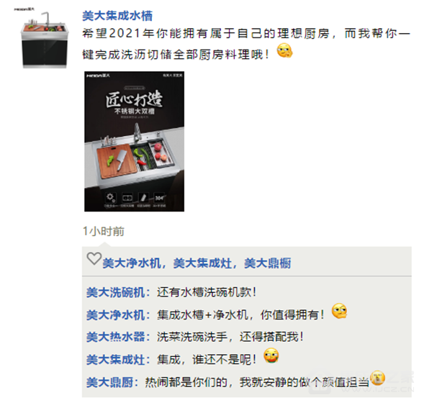Open 美大集成灶 in likes list
432x408 pixels.
202,263
